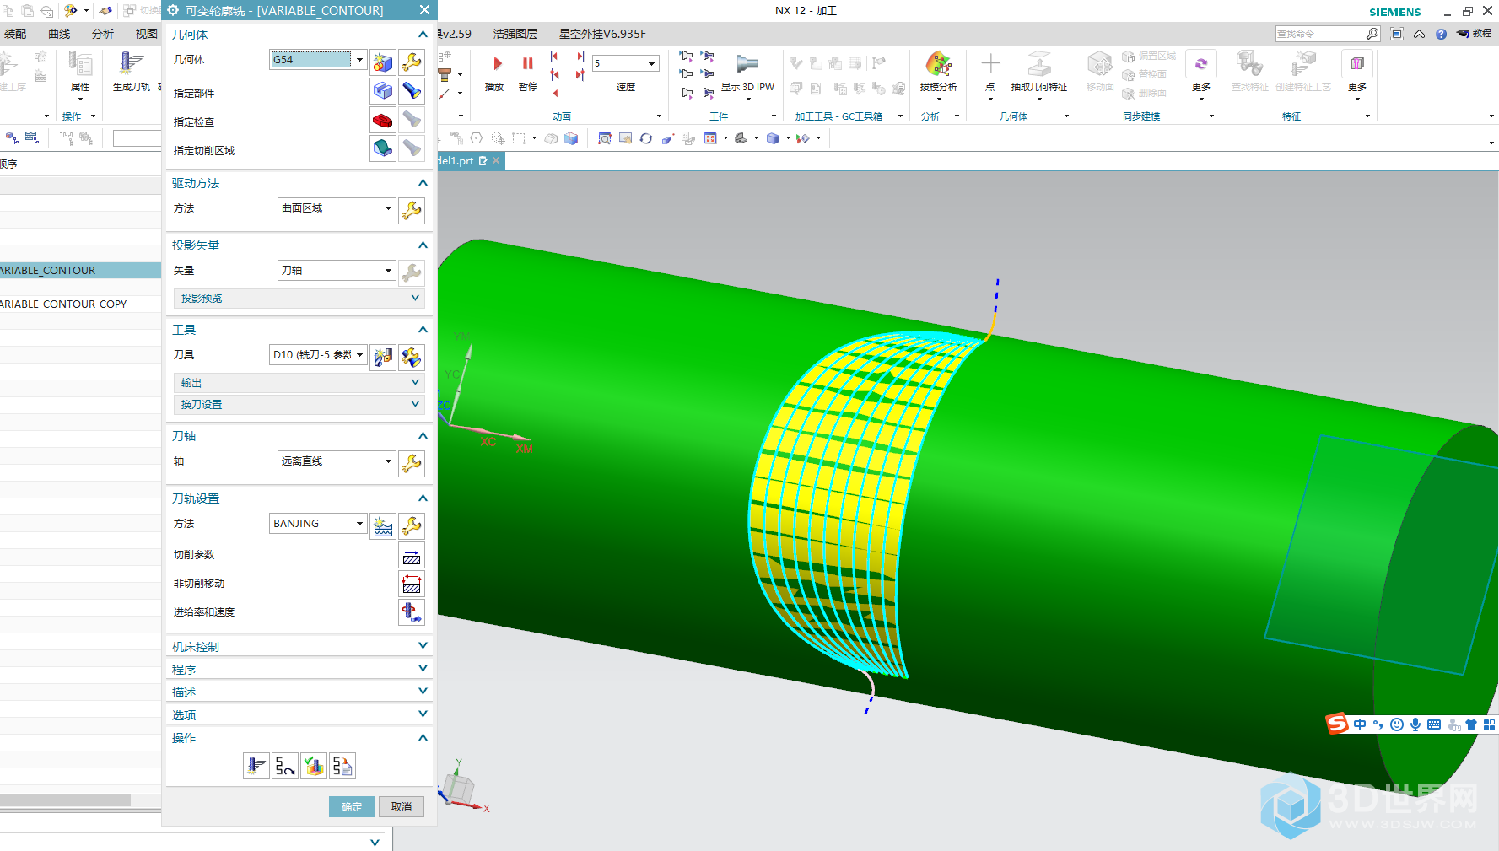Image resolution: width=1499 pixels, height=851 pixels.
Task: Edit geometry with wrench next to G54
Action: tap(412, 62)
